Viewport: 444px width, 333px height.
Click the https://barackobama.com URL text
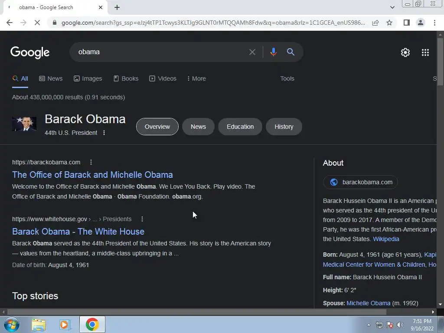point(46,162)
